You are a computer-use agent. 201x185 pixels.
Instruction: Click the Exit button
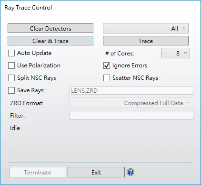tap(96, 172)
